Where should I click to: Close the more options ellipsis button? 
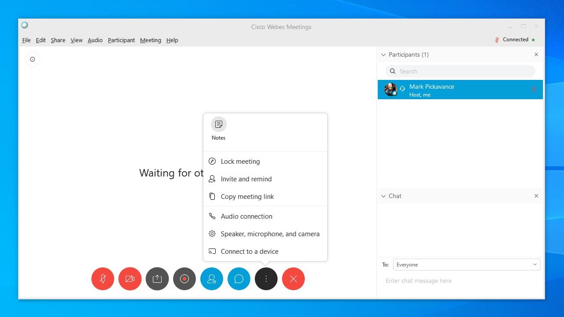pos(266,279)
